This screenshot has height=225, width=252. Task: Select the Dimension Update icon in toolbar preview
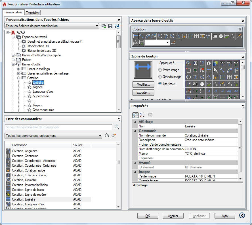pyautogui.click(x=142, y=43)
